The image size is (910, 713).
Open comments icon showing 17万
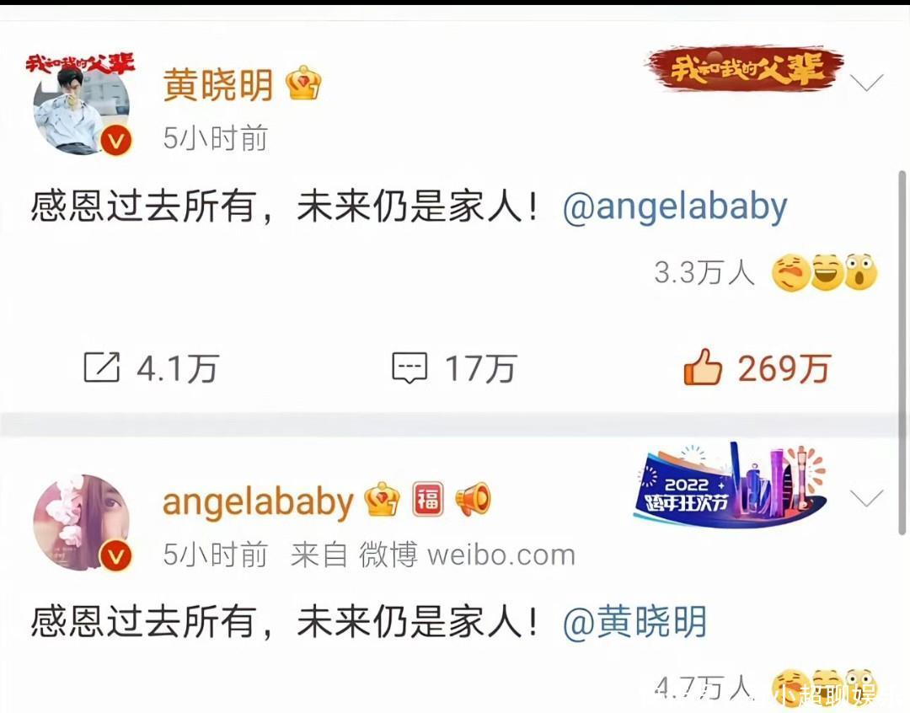pyautogui.click(x=409, y=368)
